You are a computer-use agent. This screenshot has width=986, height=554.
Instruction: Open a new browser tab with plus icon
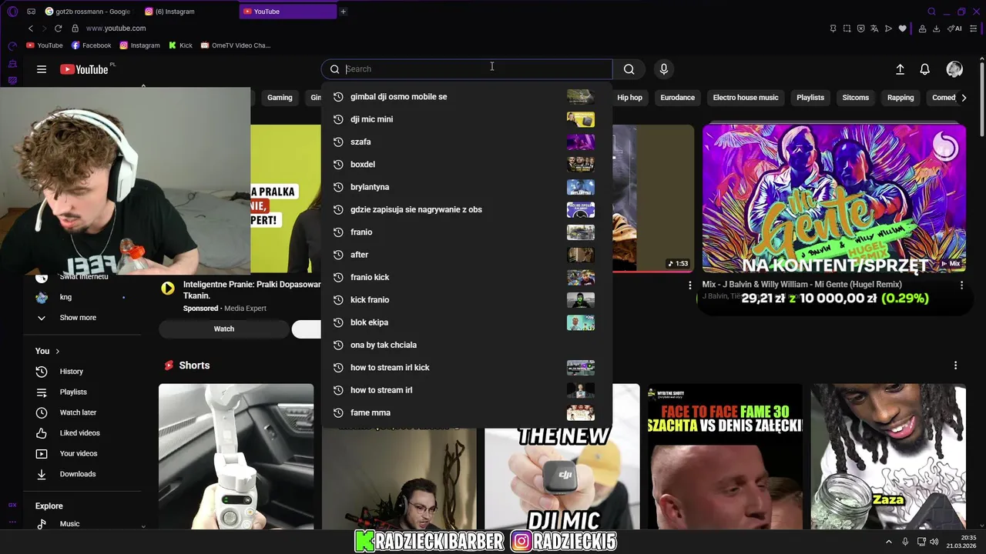tap(344, 12)
